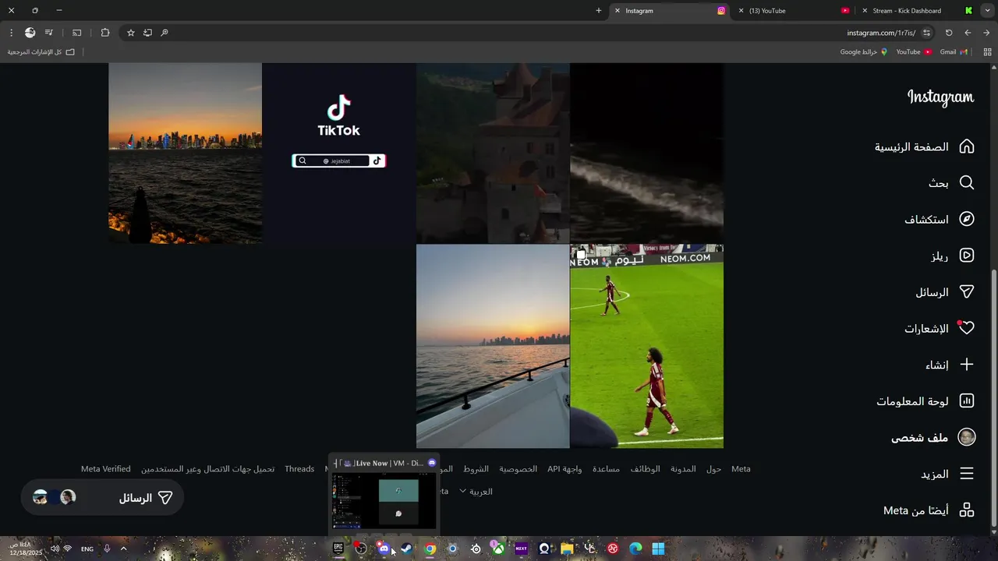
Task: Click the address bar instagram.com URL
Action: 881,33
